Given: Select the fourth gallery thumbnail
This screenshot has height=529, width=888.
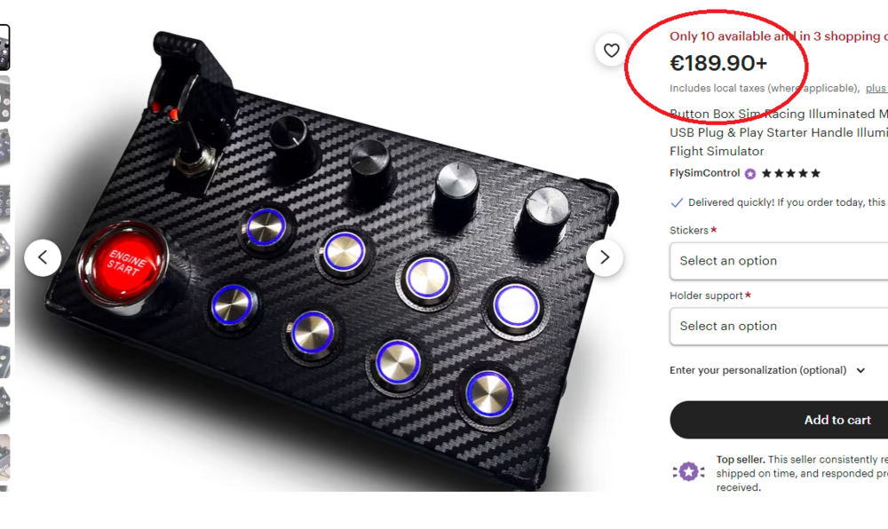Looking at the screenshot, I should [4, 203].
